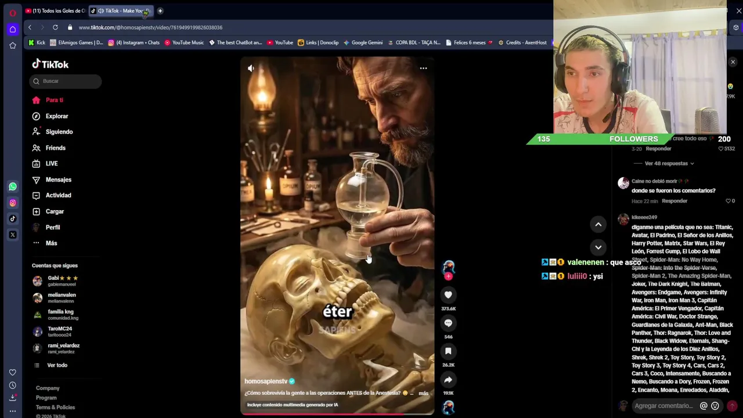Open the Program footer link
The width and height of the screenshot is (743, 418).
tap(46, 398)
